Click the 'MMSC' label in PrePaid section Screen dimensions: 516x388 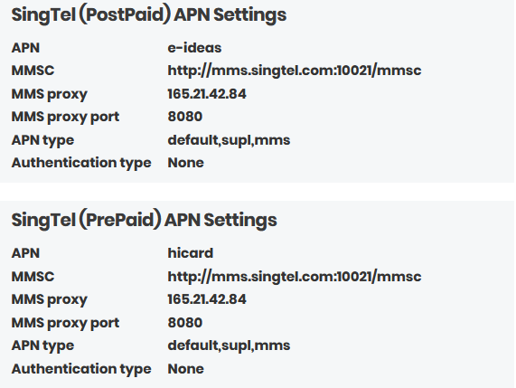click(33, 277)
